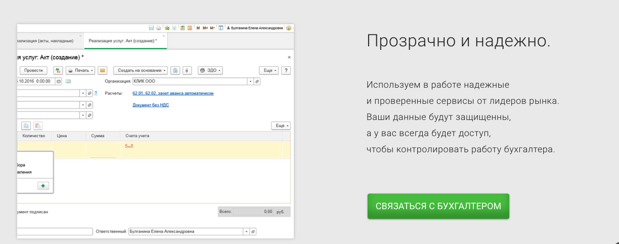Expand the Организация dropdown arrow
619x244 pixels.
(x=250, y=81)
